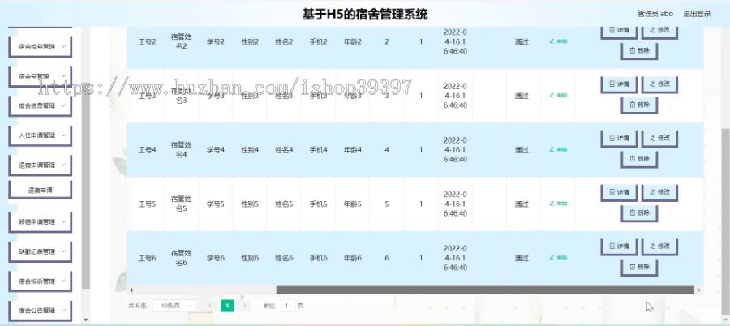Collapse the 退宿申请管理 sidebar menu
The width and height of the screenshot is (730, 326).
point(40,165)
